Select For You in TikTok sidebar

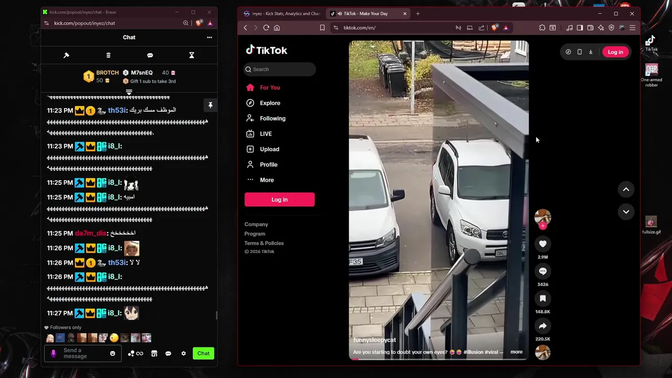pos(270,88)
